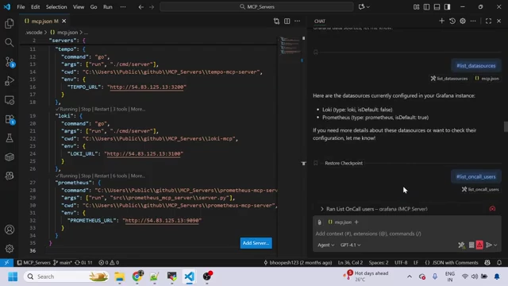Open the PROMETHEUS_URL link on port 9090
Viewport: 508px width, 286px height.
click(162, 221)
